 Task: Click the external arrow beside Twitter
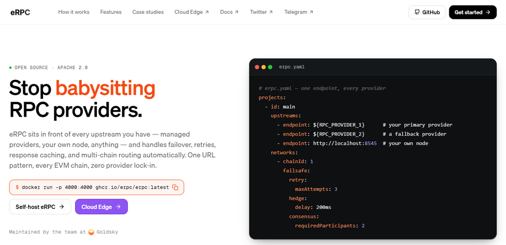tap(271, 12)
